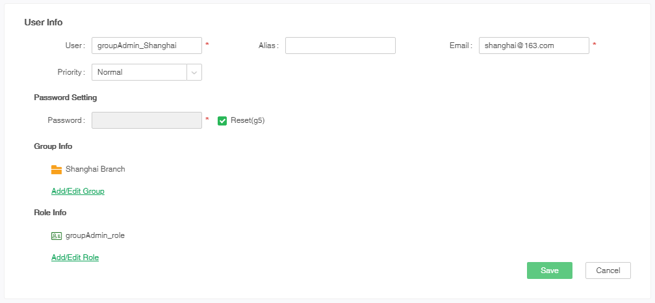Click the Reset(g5) checkbox label text
The width and height of the screenshot is (655, 303).
248,120
